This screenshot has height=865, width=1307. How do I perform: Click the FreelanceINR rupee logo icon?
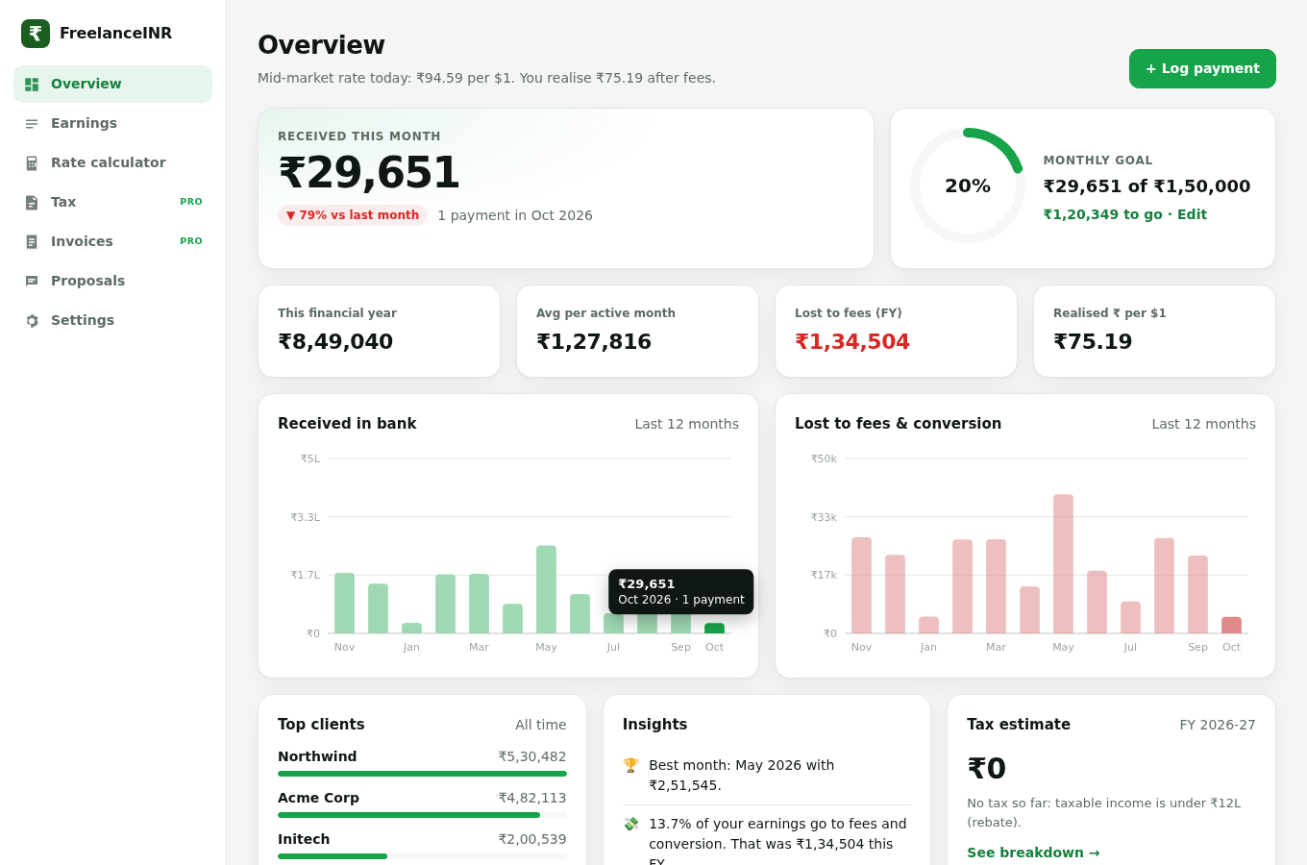36,34
